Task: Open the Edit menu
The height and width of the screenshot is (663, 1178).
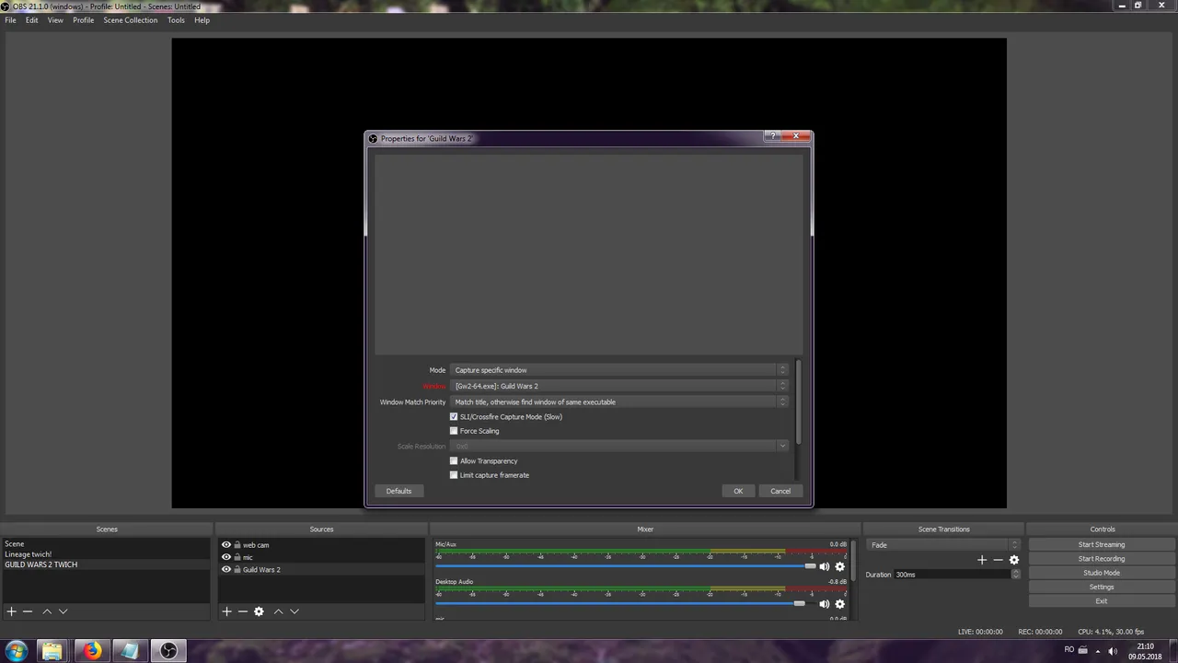Action: pyautogui.click(x=31, y=20)
